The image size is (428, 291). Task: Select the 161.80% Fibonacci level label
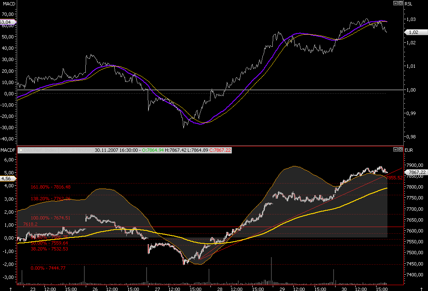[50, 187]
